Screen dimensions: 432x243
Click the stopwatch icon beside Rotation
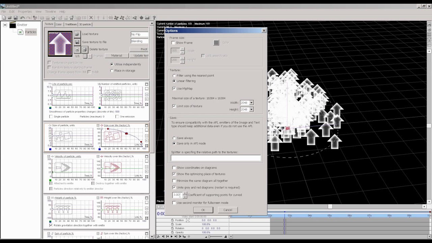(x=172, y=228)
